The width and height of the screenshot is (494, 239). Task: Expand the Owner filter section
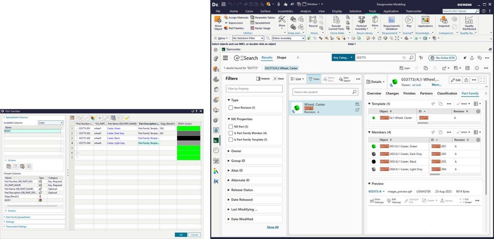pos(254,151)
